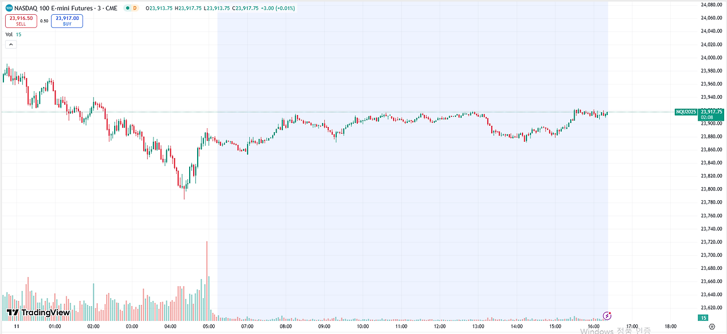Click the green market status dot
Image resolution: width=727 pixels, height=334 pixels.
tap(127, 9)
